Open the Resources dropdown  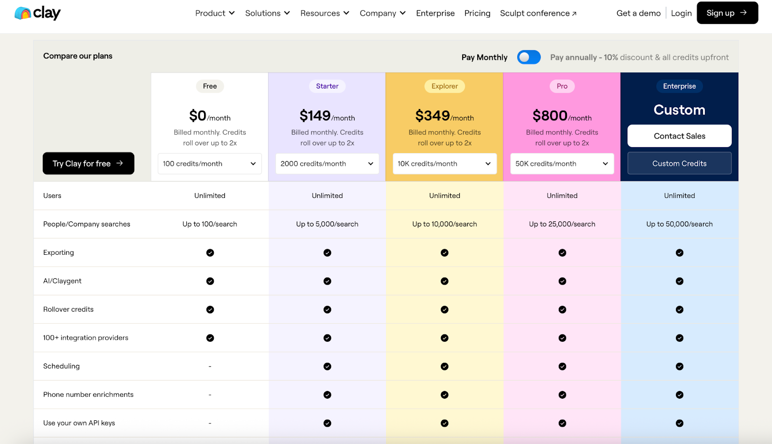point(325,13)
